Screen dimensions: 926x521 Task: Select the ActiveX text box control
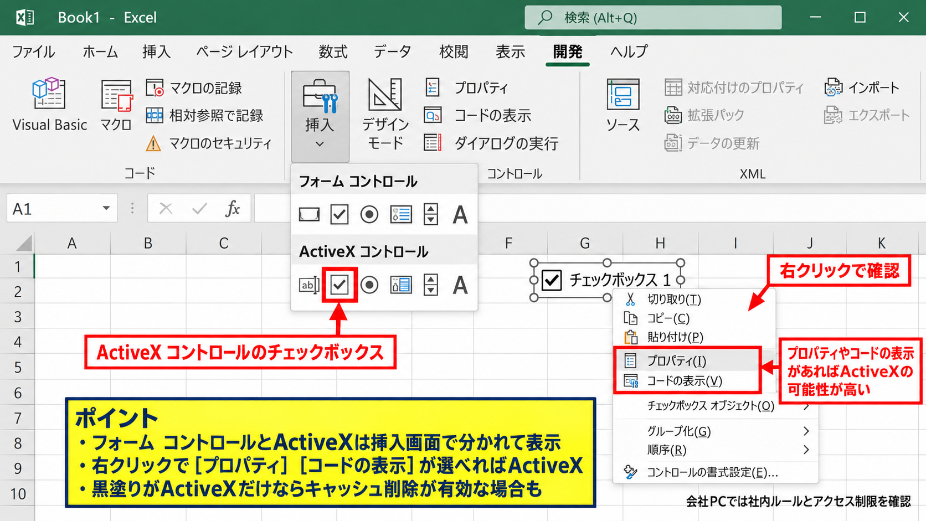pyautogui.click(x=309, y=285)
